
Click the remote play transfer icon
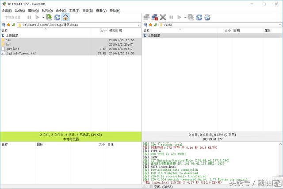pos(179,17)
